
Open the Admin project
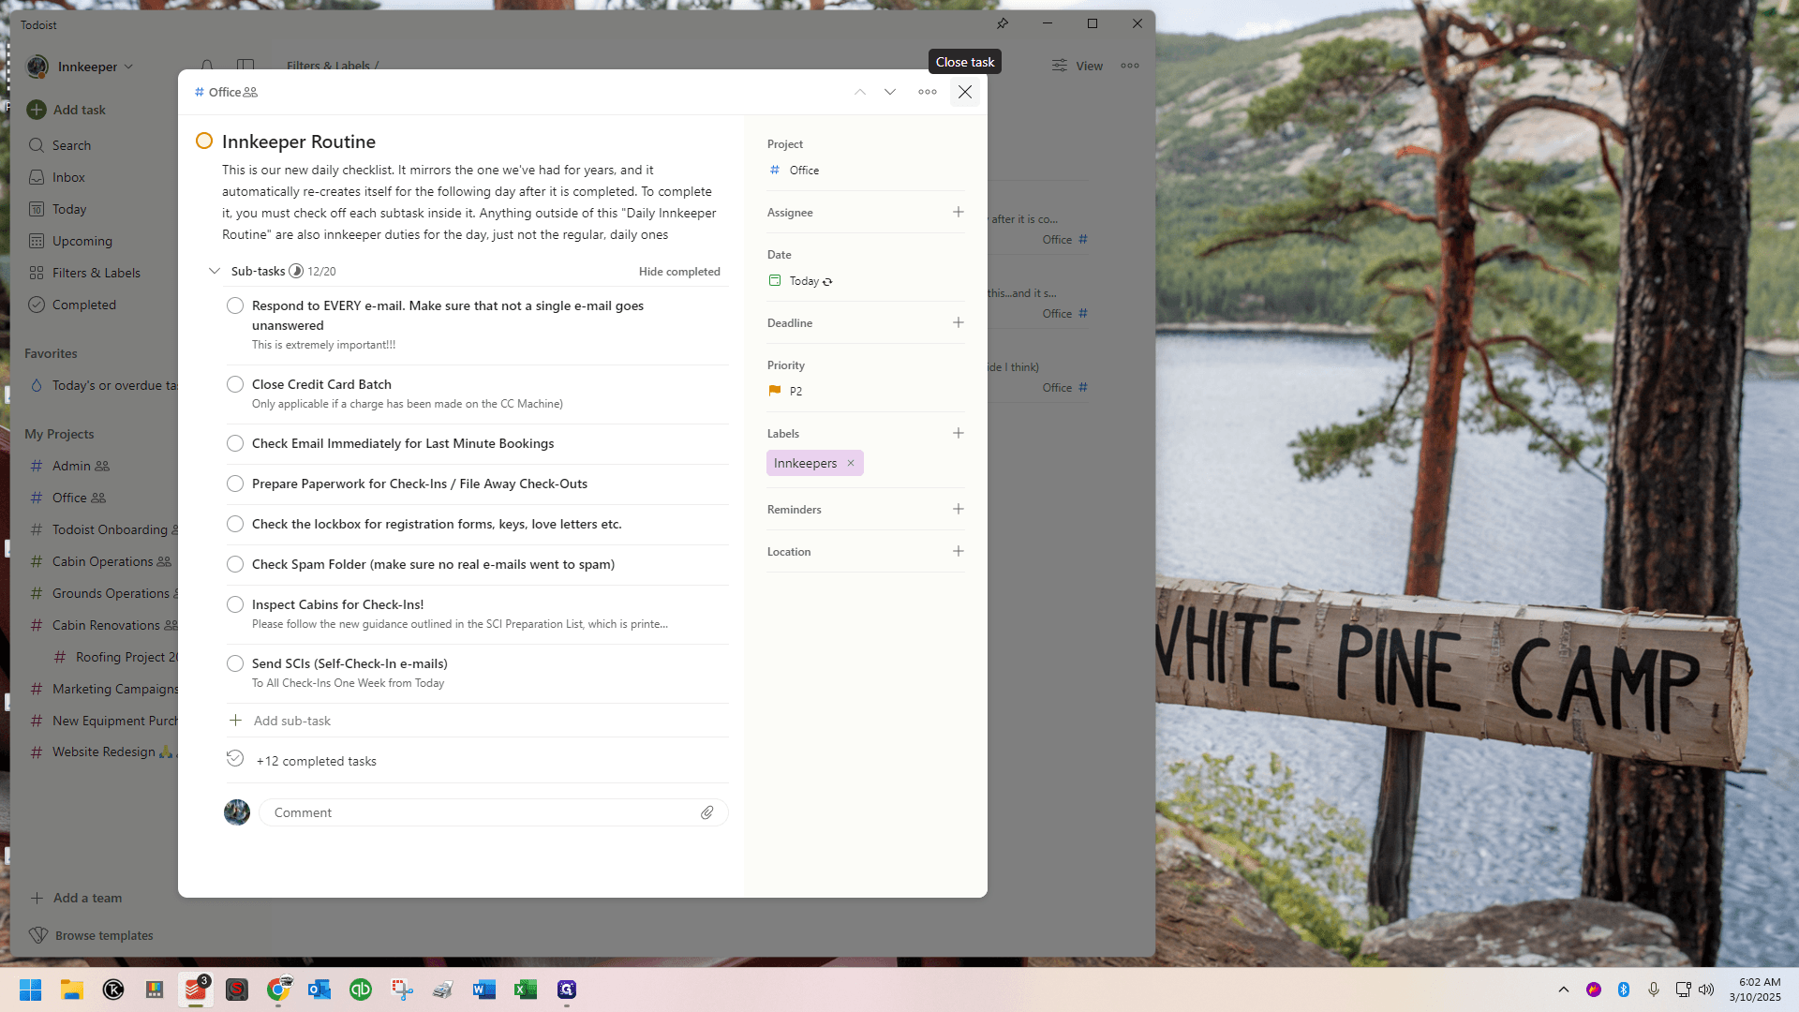[70, 466]
